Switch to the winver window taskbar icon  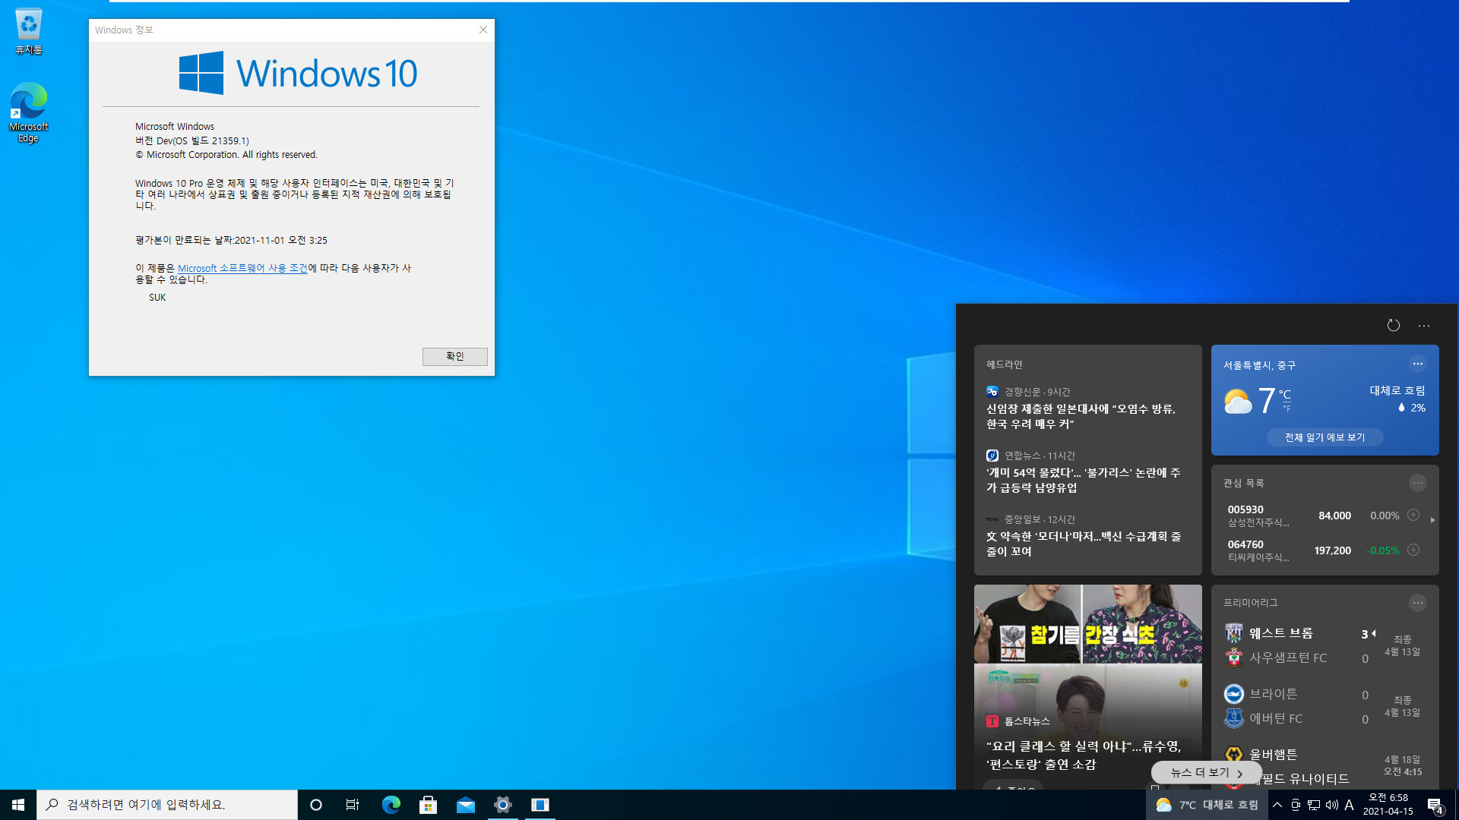click(x=540, y=805)
